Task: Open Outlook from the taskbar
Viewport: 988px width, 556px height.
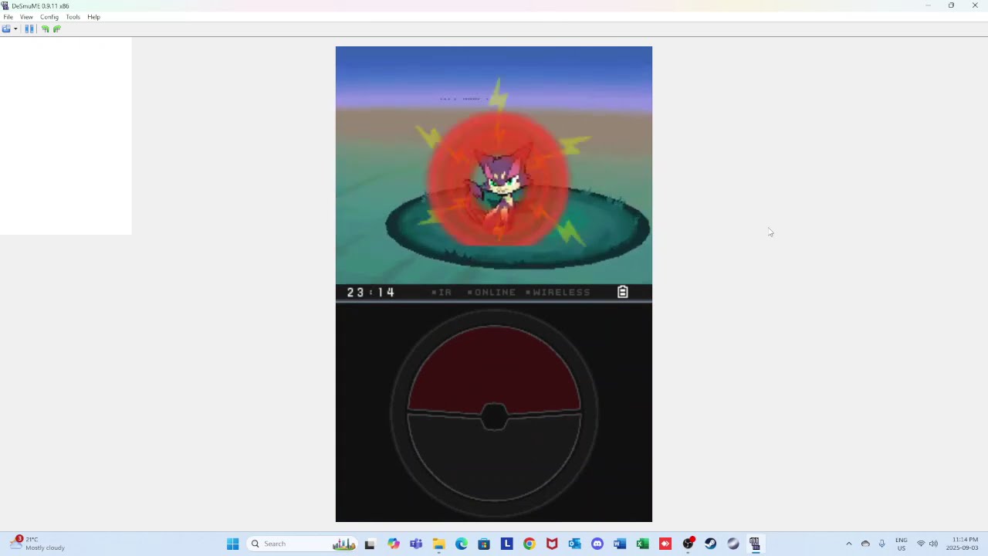Action: (x=574, y=544)
